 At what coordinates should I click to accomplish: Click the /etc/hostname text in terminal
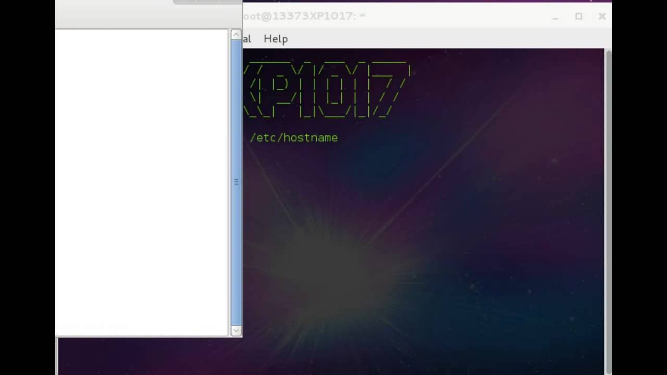tap(294, 137)
